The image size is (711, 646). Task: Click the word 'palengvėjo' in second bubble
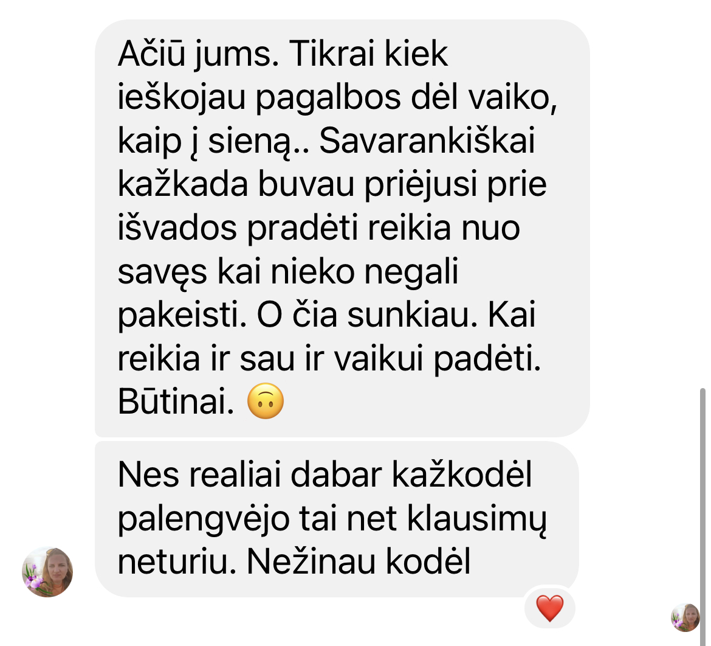[204, 519]
